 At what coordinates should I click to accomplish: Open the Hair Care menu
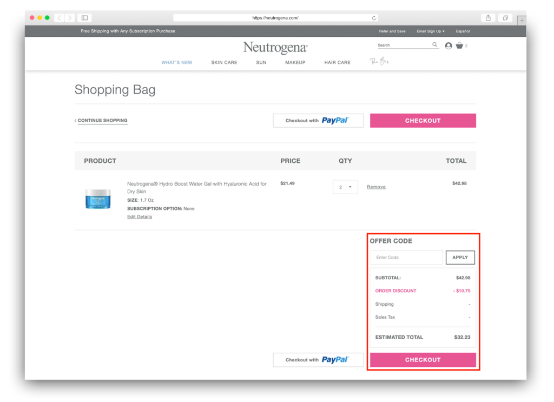tap(337, 63)
